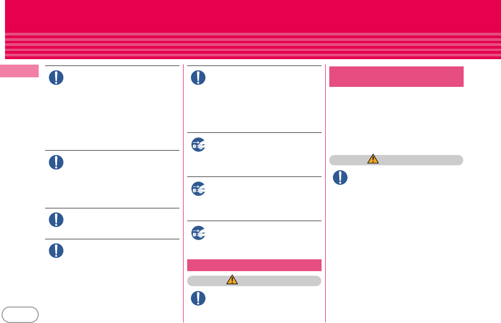501x323 pixels.
Task: Click exclamation icon atop the middle column
Action: coord(198,77)
